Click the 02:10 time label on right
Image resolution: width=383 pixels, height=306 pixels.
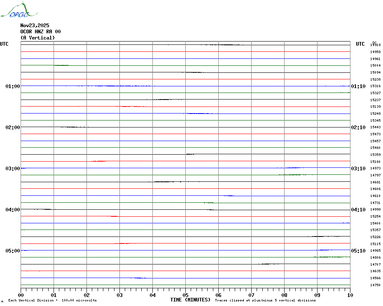(358, 128)
